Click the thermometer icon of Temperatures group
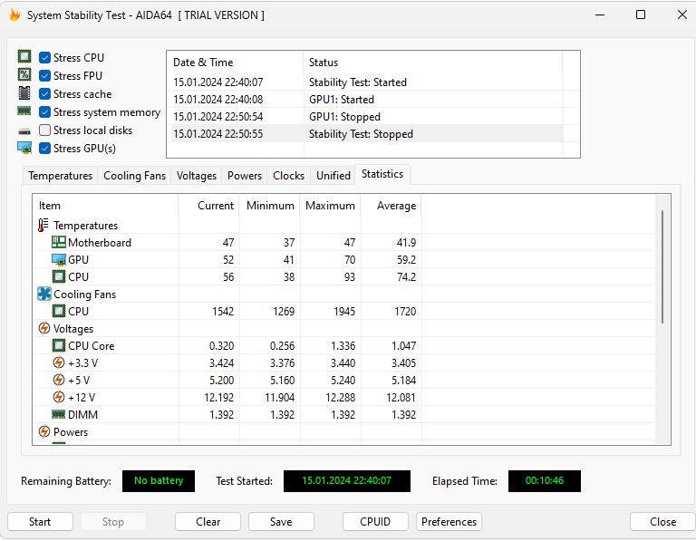Screen dimensions: 696x541 tap(43, 225)
